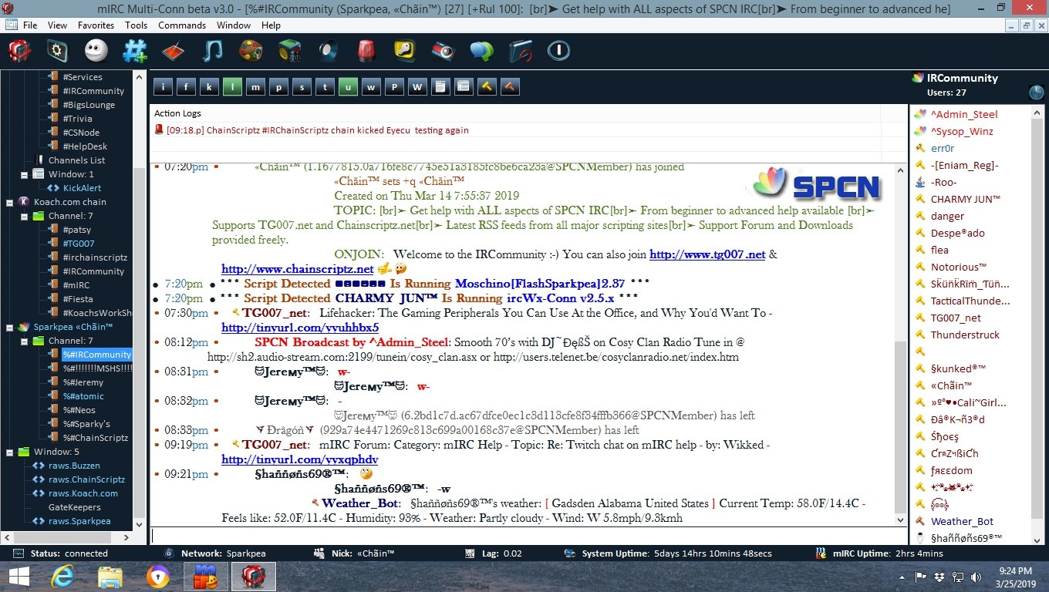This screenshot has width=1049, height=592.
Task: Open the Commands menu
Action: 182,25
